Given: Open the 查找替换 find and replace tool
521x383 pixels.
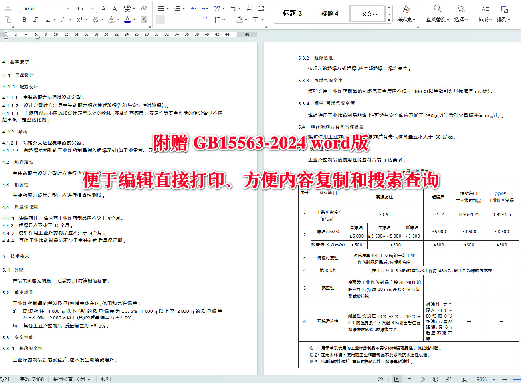Looking at the screenshot, I should (x=438, y=13).
